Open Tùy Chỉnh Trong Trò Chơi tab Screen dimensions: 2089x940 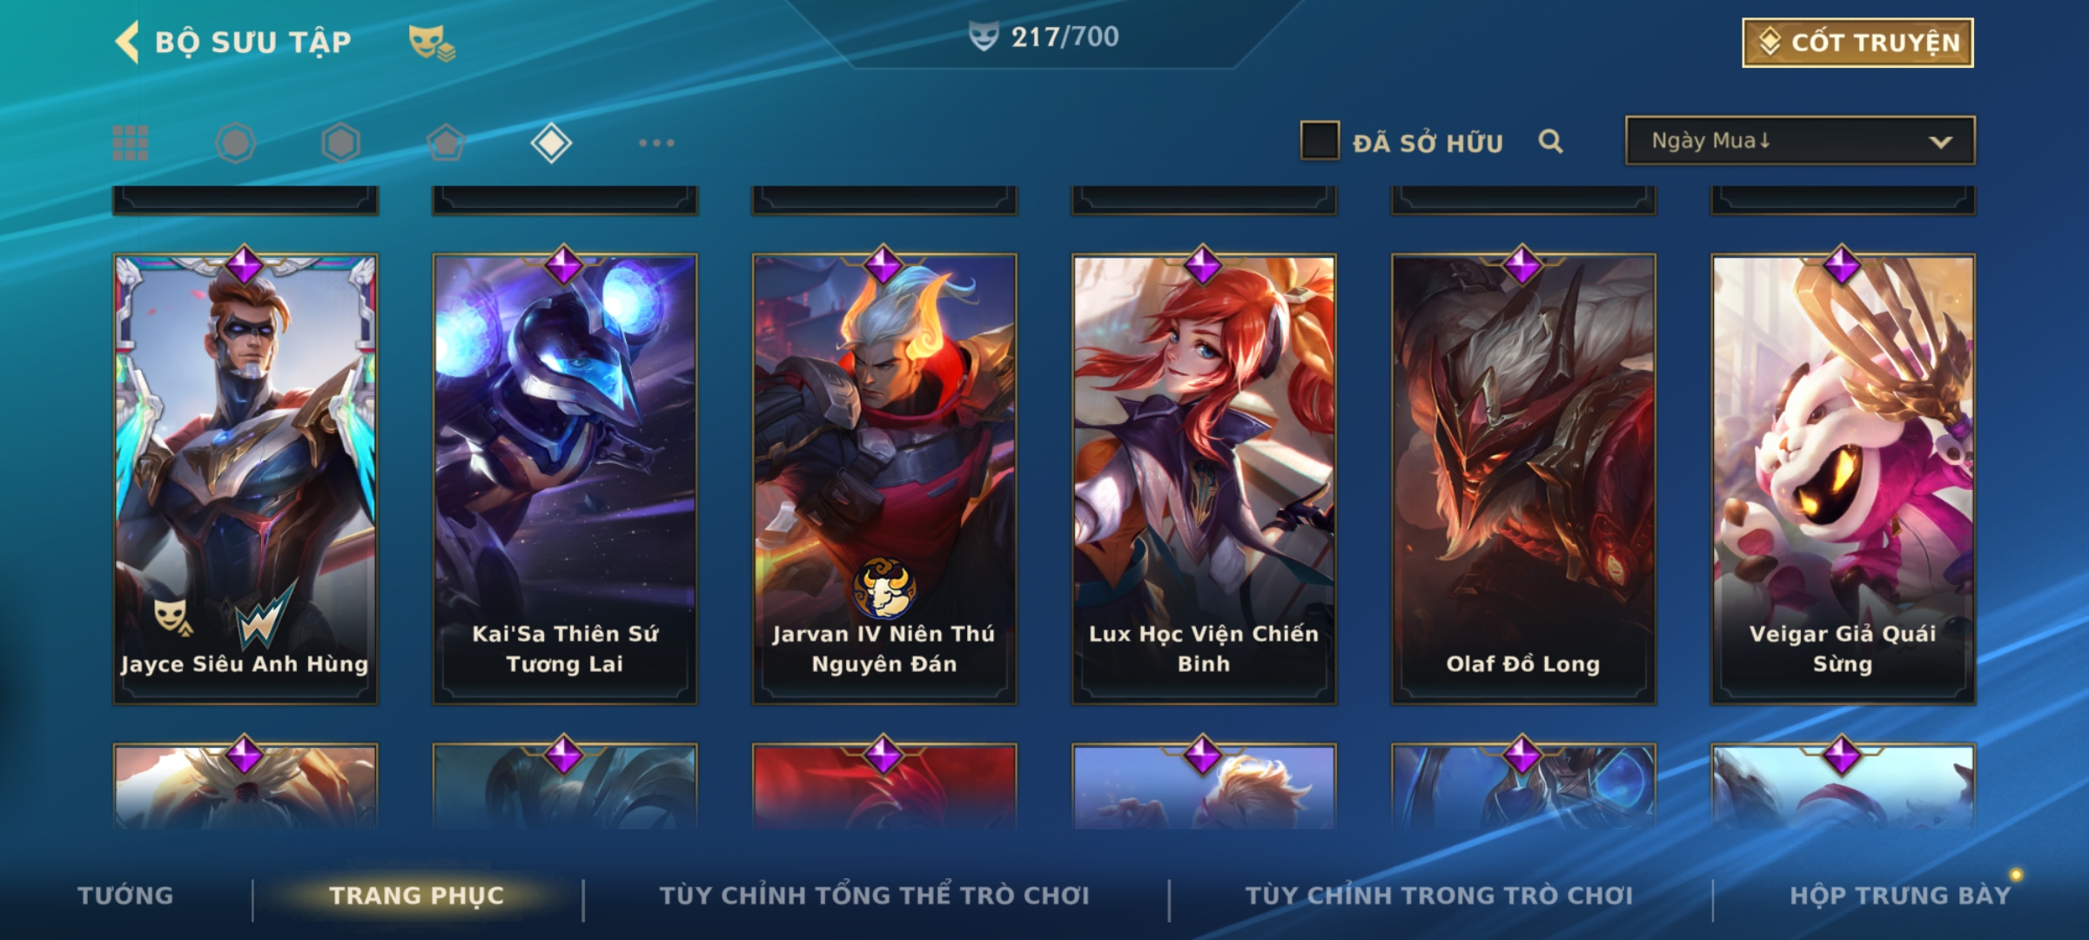pyautogui.click(x=1439, y=896)
